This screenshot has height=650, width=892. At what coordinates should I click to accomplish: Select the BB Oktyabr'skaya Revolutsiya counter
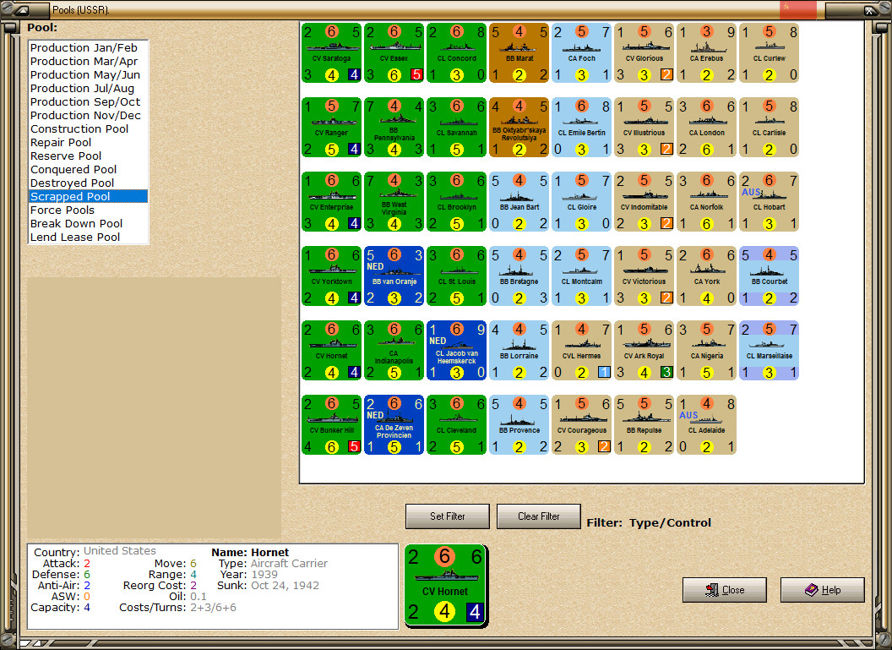tap(519, 128)
